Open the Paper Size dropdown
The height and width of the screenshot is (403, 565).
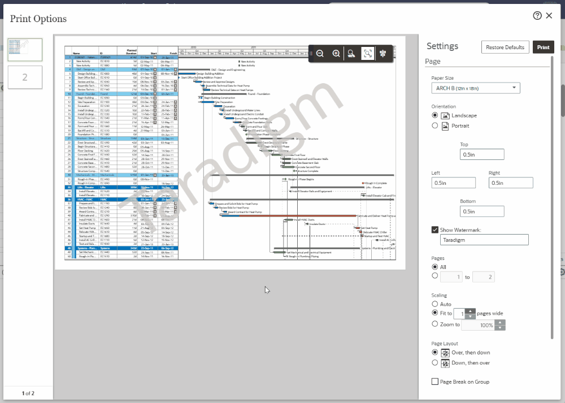(x=476, y=88)
